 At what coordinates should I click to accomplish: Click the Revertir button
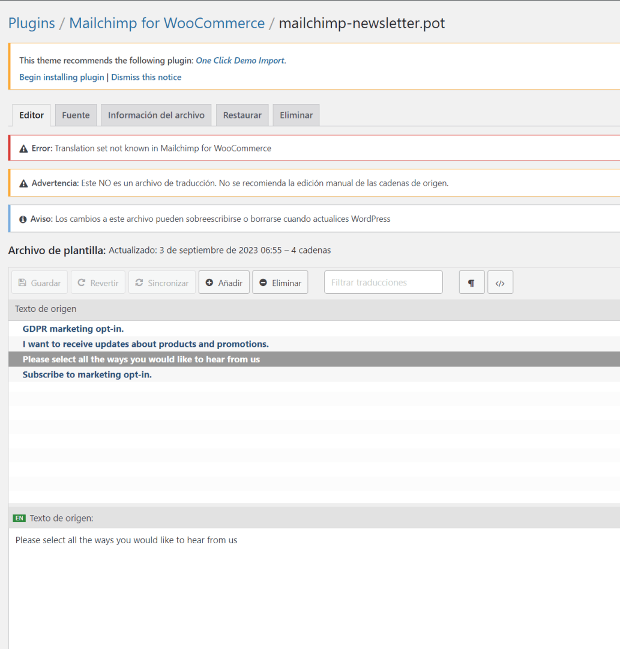click(98, 282)
